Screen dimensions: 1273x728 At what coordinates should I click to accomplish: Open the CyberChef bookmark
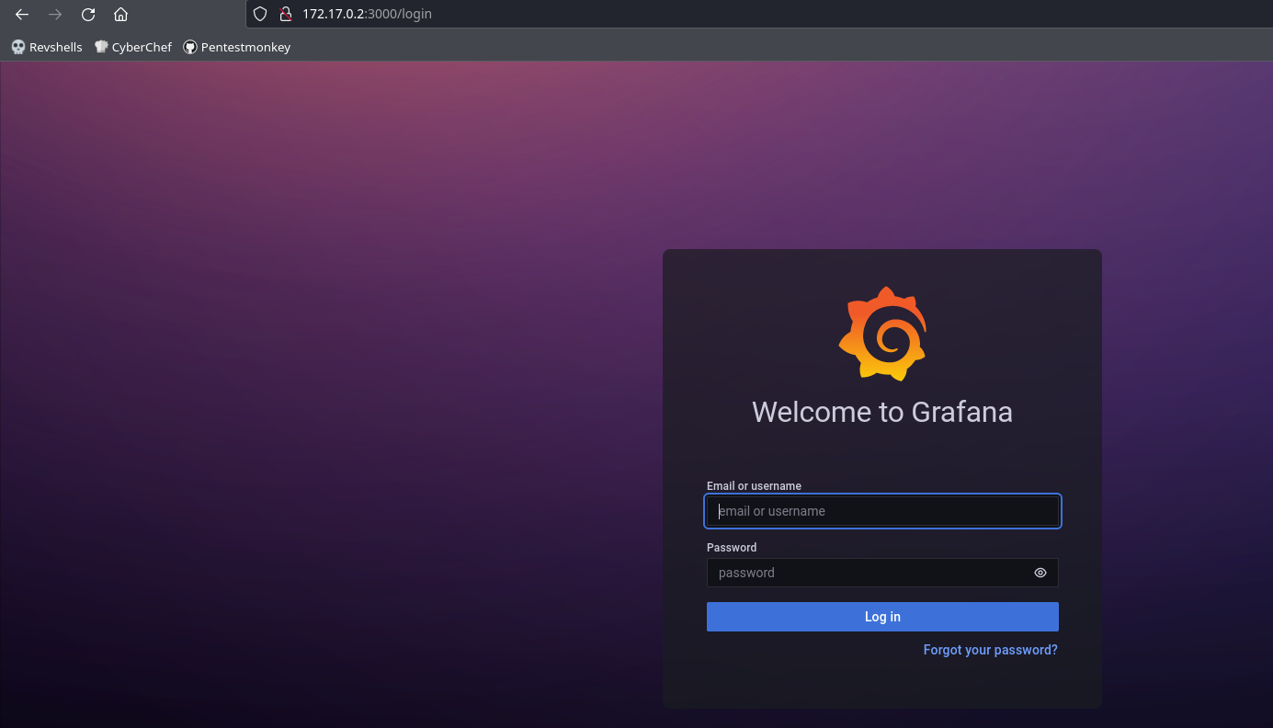click(x=133, y=47)
